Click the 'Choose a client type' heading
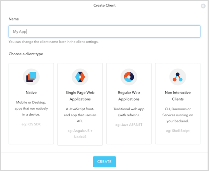Image resolution: width=209 pixels, height=171 pixels. [x=26, y=54]
